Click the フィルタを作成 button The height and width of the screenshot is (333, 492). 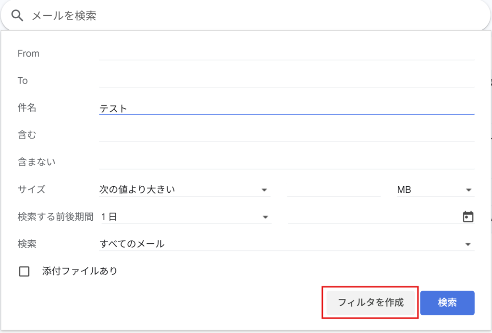tap(370, 303)
